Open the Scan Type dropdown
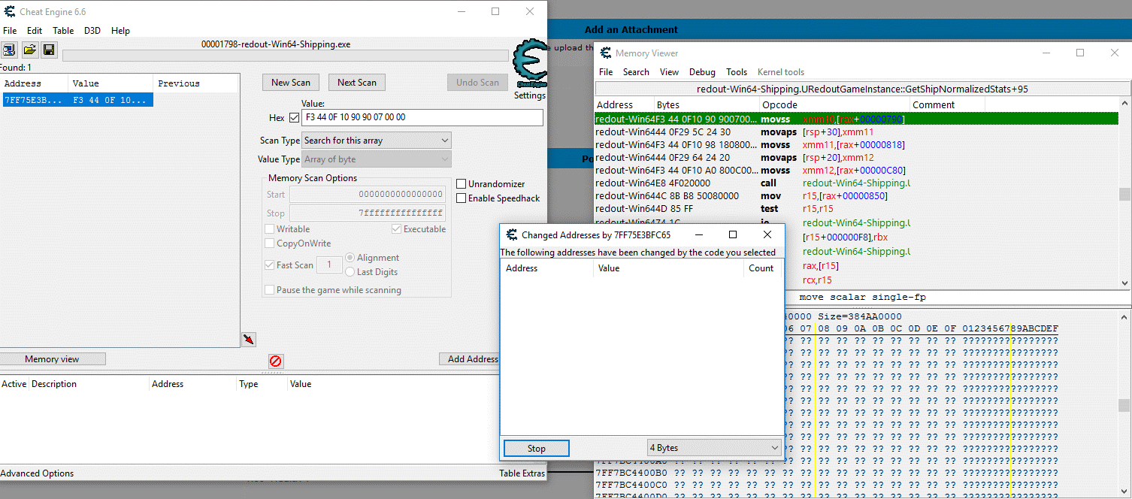The image size is (1132, 499). (376, 141)
